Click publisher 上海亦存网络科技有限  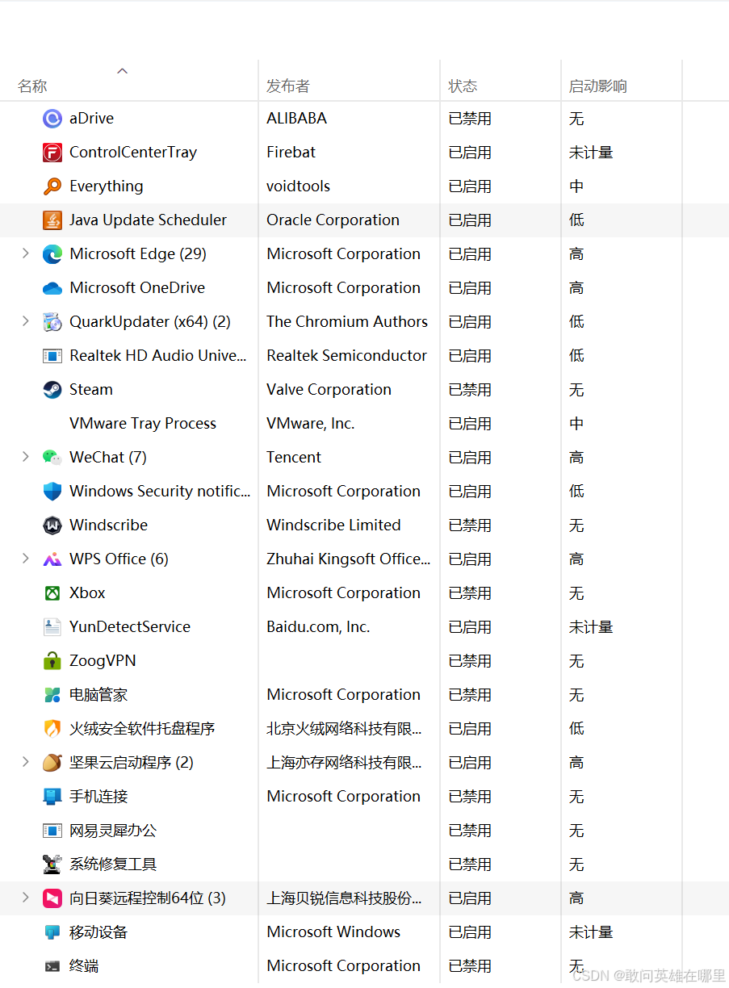(x=344, y=763)
